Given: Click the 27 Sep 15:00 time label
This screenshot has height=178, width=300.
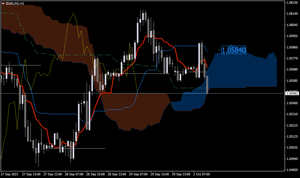Looking at the screenshot, I should [31, 174].
